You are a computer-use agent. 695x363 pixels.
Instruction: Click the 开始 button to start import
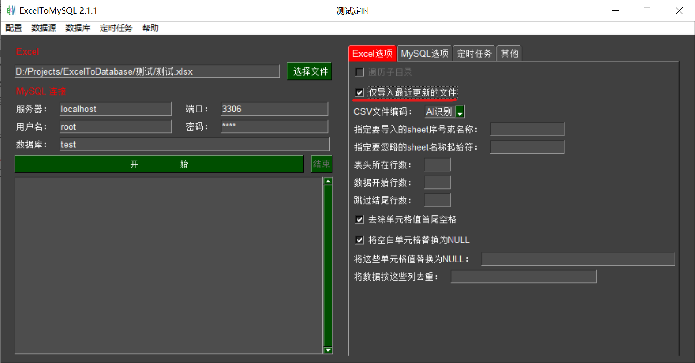(159, 164)
